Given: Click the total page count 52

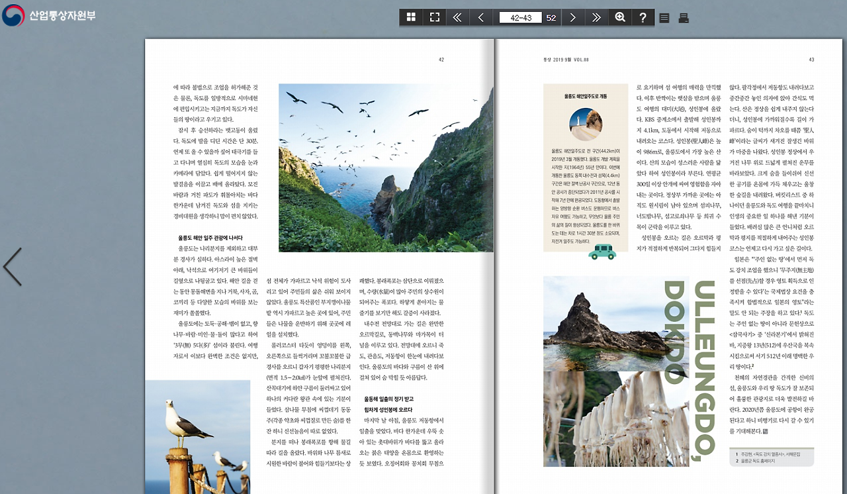Looking at the screenshot, I should pos(551,18).
